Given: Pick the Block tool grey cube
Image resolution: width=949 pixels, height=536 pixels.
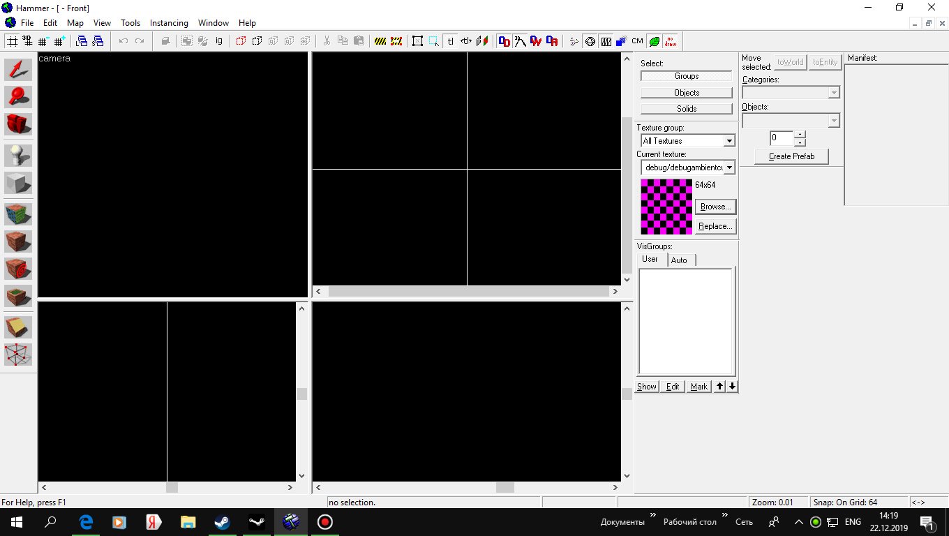Looking at the screenshot, I should (x=18, y=183).
